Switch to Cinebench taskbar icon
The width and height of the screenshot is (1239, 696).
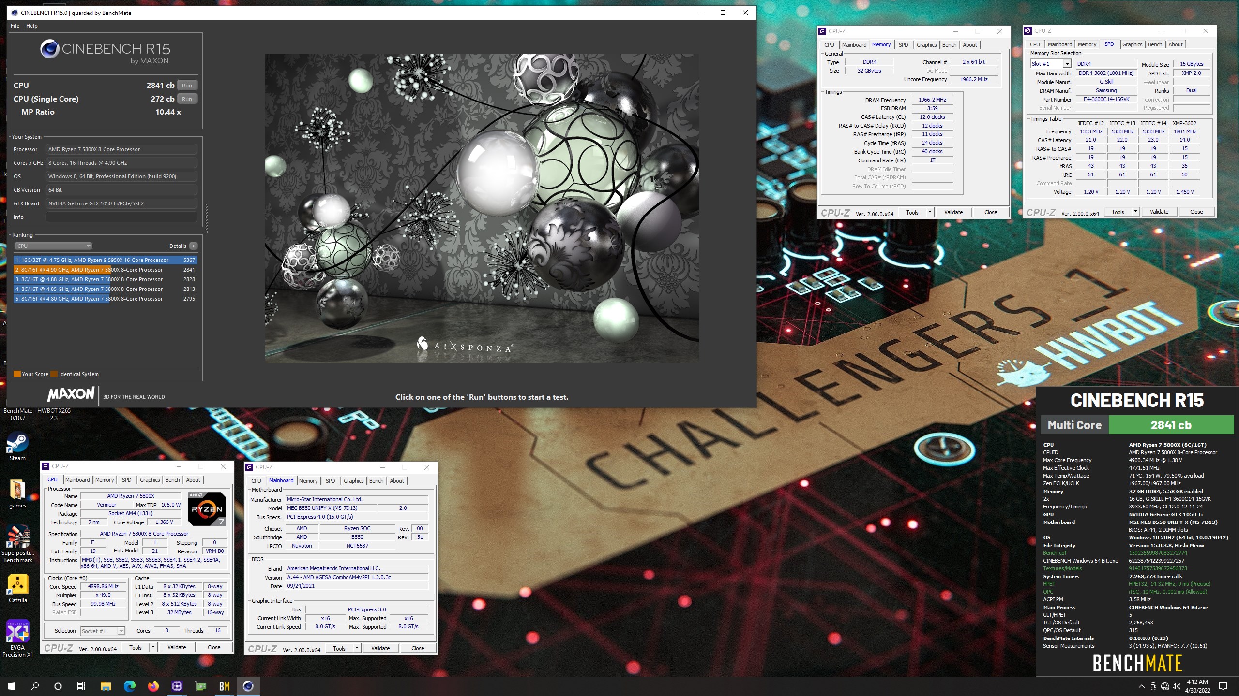click(x=248, y=686)
